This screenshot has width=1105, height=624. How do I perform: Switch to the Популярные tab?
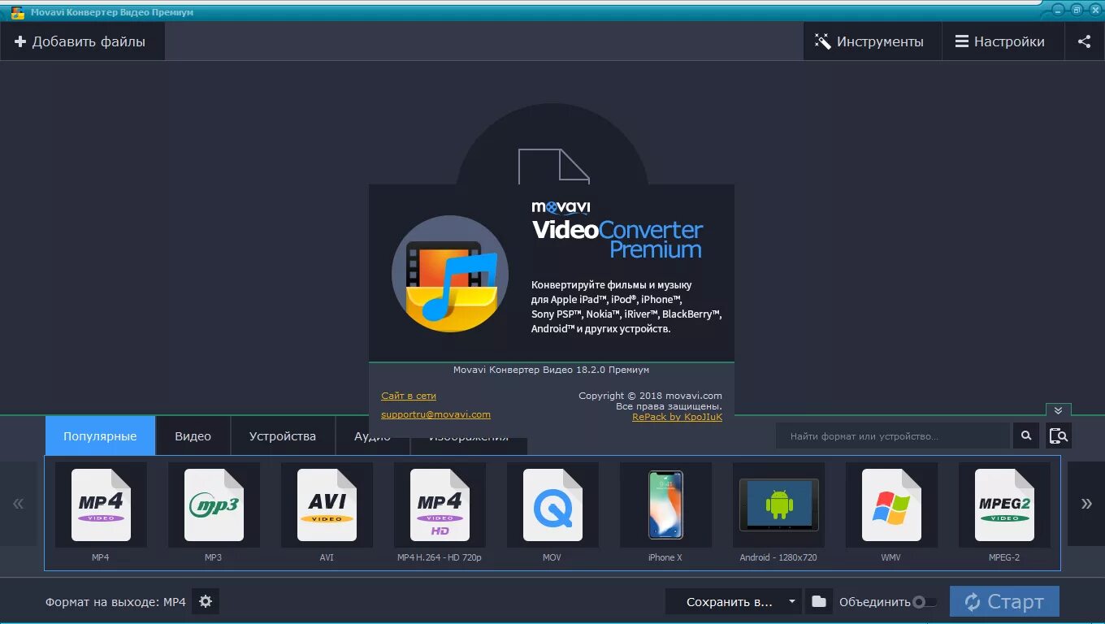pos(100,436)
